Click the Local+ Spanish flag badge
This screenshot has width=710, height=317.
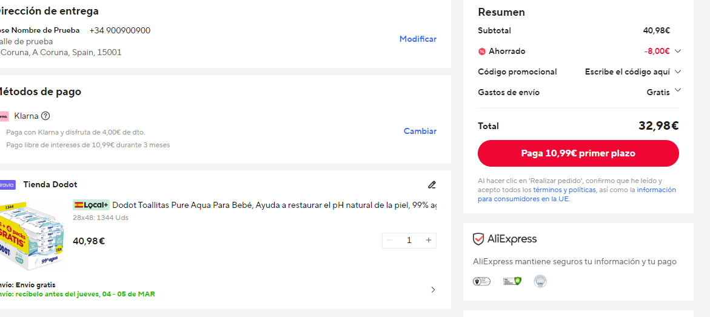pyautogui.click(x=91, y=205)
